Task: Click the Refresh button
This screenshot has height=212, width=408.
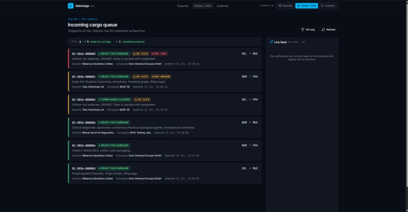Action: [329, 30]
